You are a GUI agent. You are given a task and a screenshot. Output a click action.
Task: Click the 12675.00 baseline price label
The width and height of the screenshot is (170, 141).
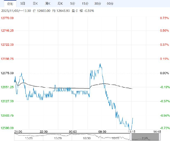click(7, 73)
